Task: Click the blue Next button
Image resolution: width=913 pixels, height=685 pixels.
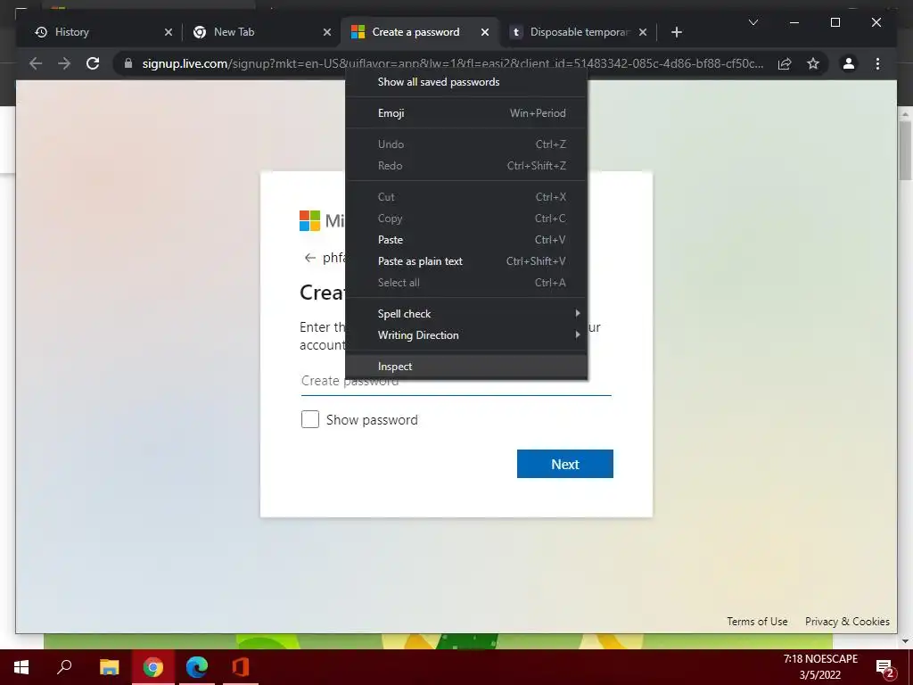Action: pos(564,464)
